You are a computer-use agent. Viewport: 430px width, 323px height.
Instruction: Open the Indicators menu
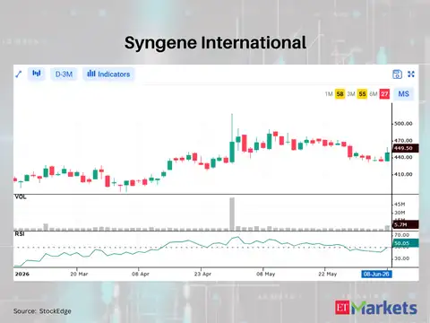point(108,74)
